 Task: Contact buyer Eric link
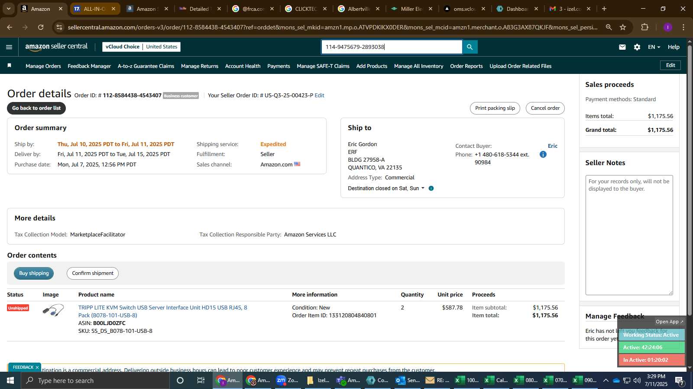(553, 146)
